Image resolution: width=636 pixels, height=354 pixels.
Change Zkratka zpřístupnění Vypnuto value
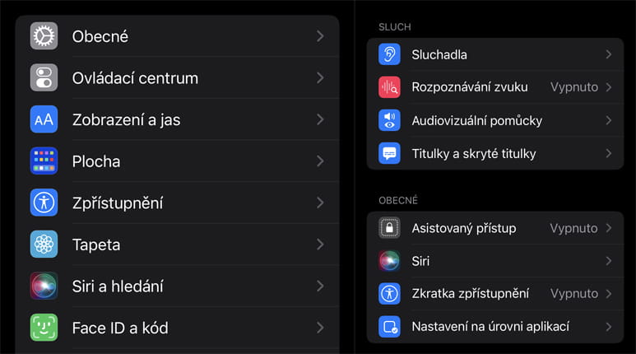[574, 294]
